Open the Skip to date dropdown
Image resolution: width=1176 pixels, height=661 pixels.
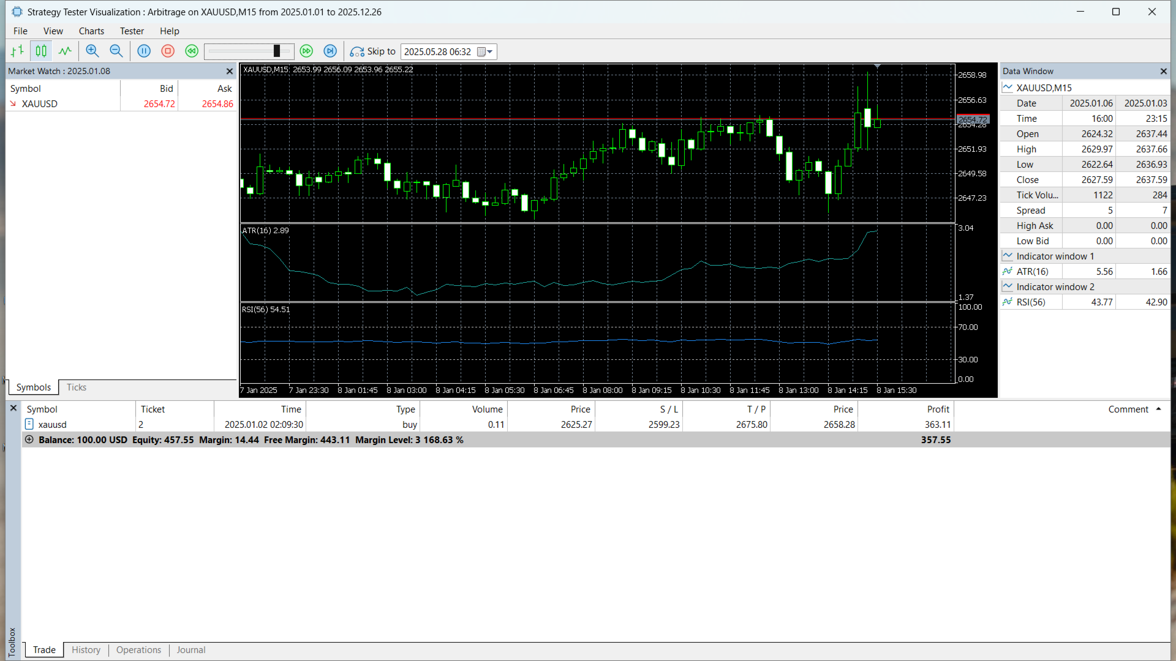click(x=489, y=52)
